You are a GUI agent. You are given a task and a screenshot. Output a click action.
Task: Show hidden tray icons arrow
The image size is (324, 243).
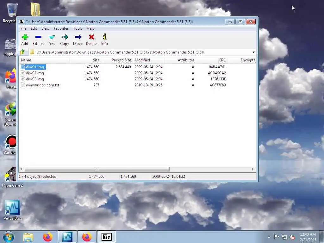click(269, 237)
